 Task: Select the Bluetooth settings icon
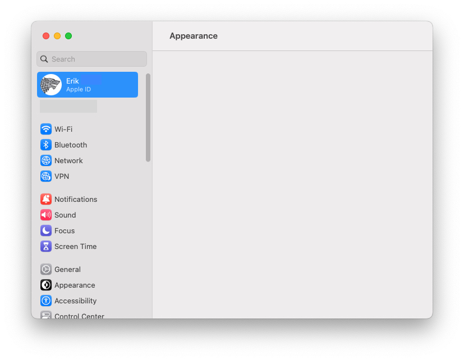click(x=45, y=145)
